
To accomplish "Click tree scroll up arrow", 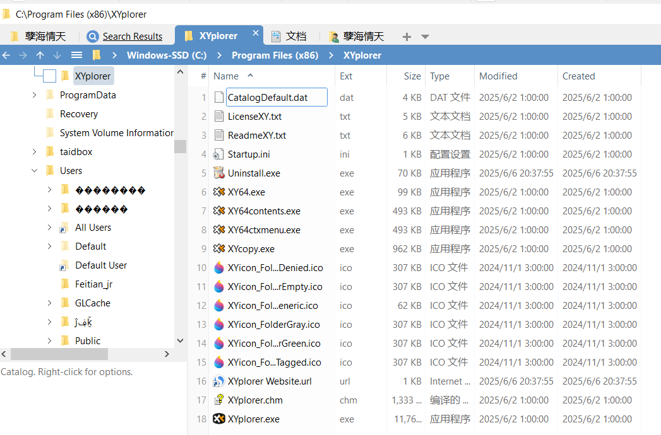I will [180, 72].
